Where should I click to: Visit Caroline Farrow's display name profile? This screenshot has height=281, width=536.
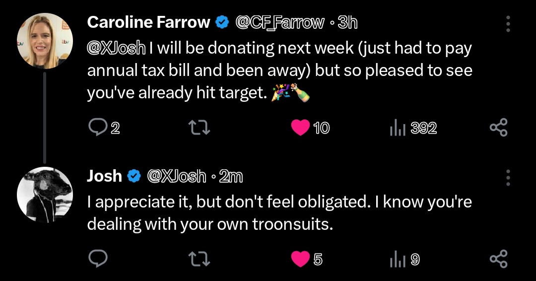click(148, 22)
